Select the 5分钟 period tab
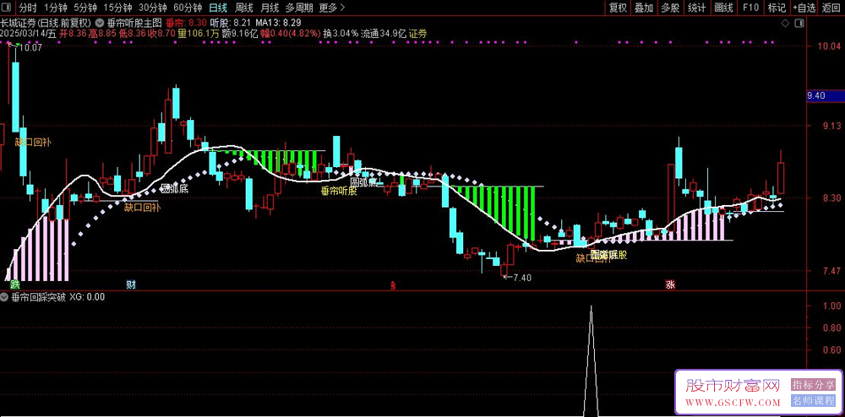The height and width of the screenshot is (417, 845). (x=85, y=8)
